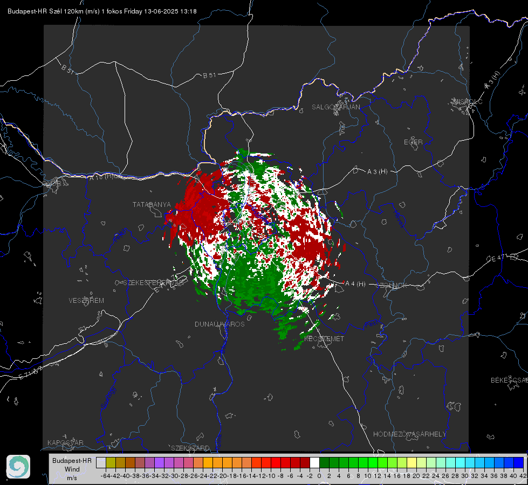The height and width of the screenshot is (485, 528).
Task: Select the dark red swatch between -4 and -2
Action: (x=305, y=462)
